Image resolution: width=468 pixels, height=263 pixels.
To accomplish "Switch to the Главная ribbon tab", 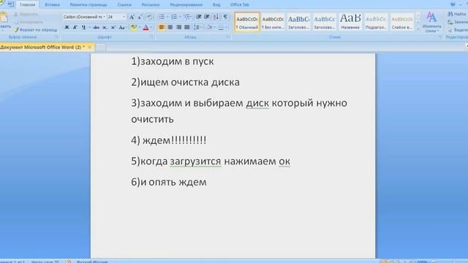I will tap(28, 5).
